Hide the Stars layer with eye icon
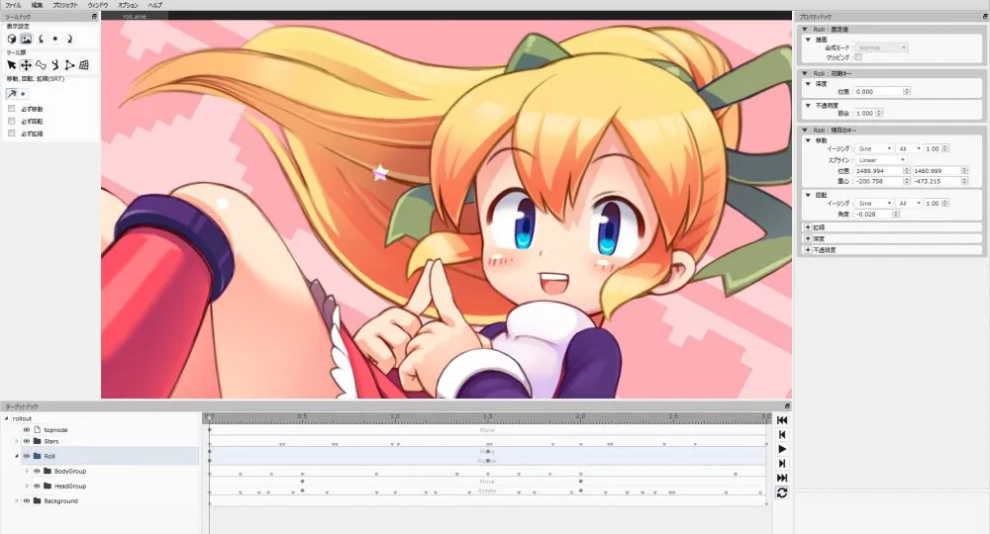 click(27, 441)
